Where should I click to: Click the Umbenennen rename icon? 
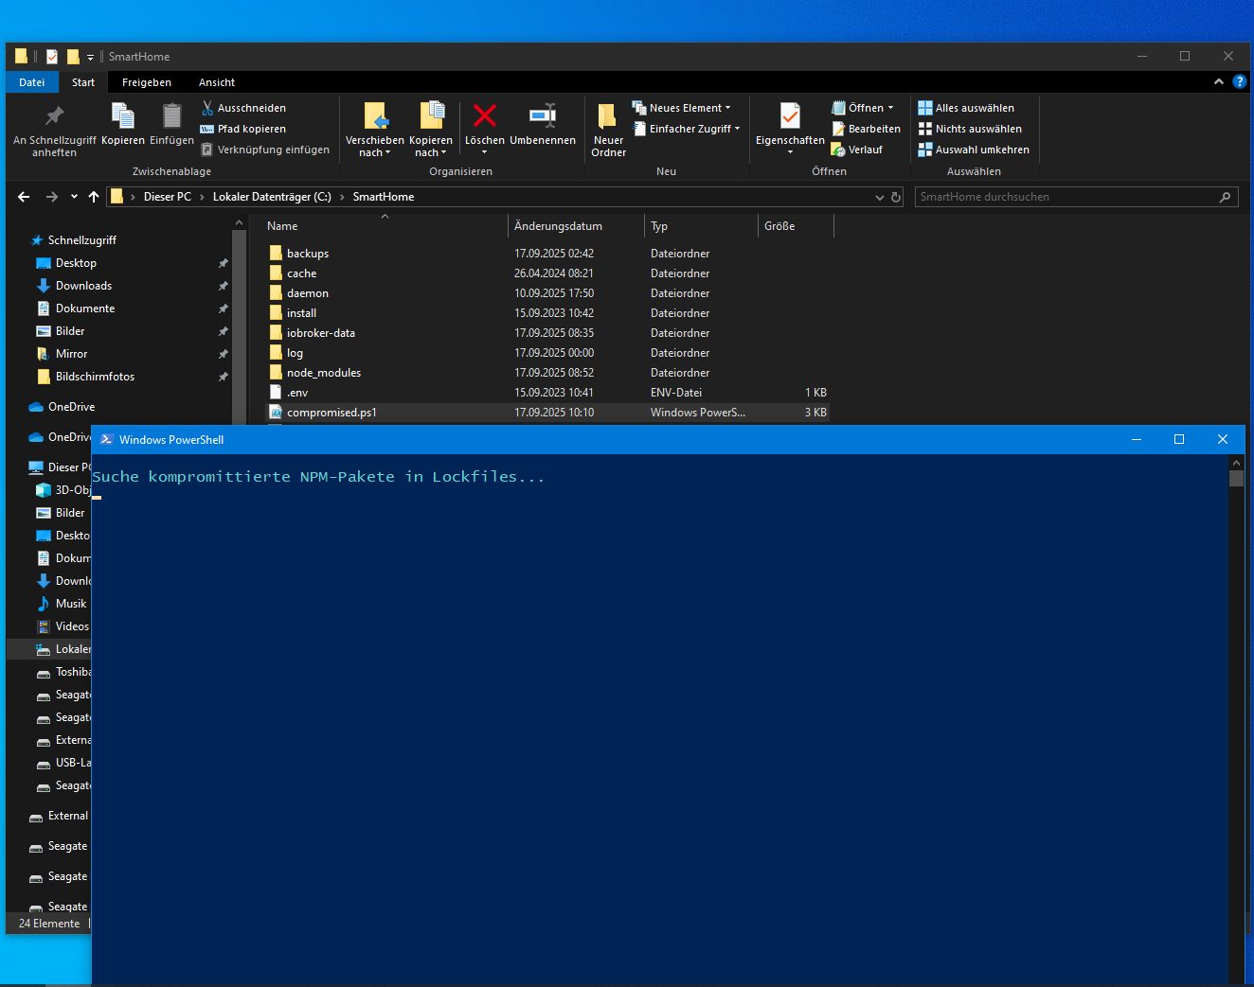click(542, 116)
